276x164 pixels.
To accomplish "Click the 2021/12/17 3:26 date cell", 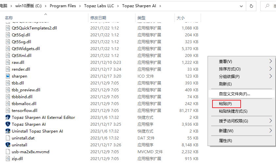I will pyautogui.click(x=106, y=145).
